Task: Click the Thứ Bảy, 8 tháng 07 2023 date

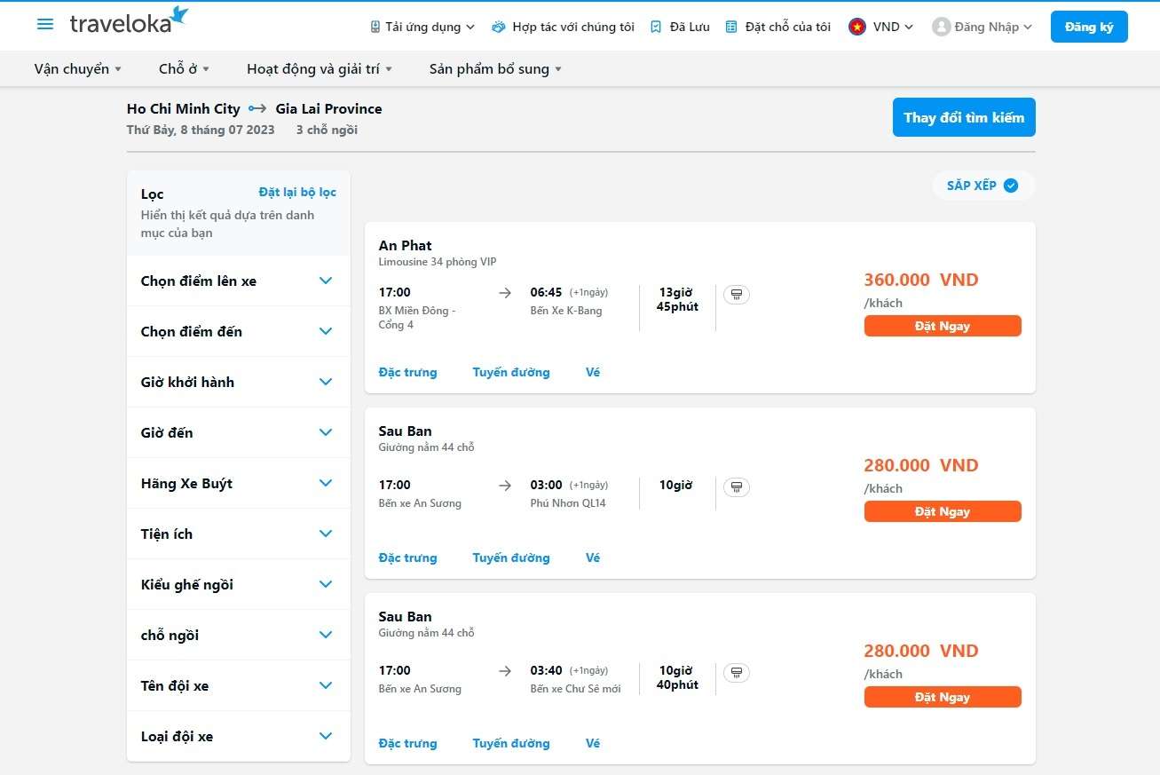Action: pyautogui.click(x=201, y=130)
